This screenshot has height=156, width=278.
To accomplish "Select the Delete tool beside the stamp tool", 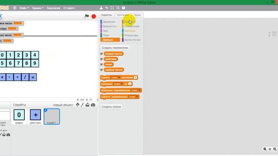I will click(x=107, y=8).
